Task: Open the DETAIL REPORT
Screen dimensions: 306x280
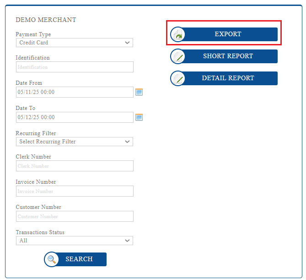Action: point(228,78)
